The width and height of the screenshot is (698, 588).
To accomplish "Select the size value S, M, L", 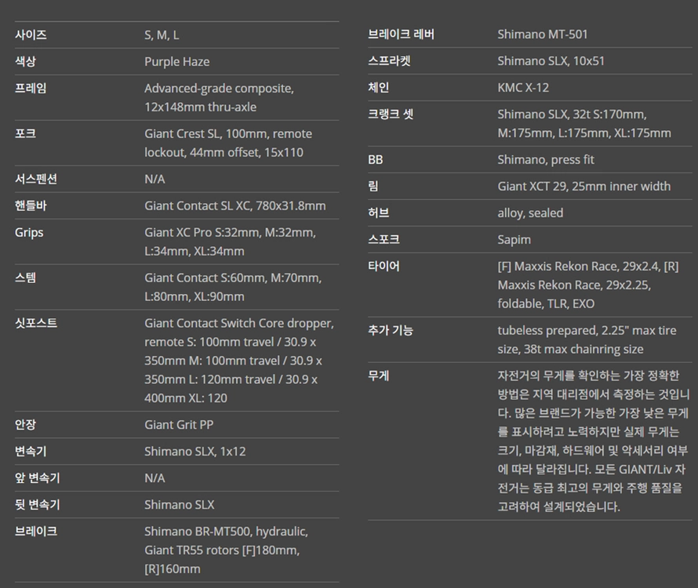I will 162,35.
